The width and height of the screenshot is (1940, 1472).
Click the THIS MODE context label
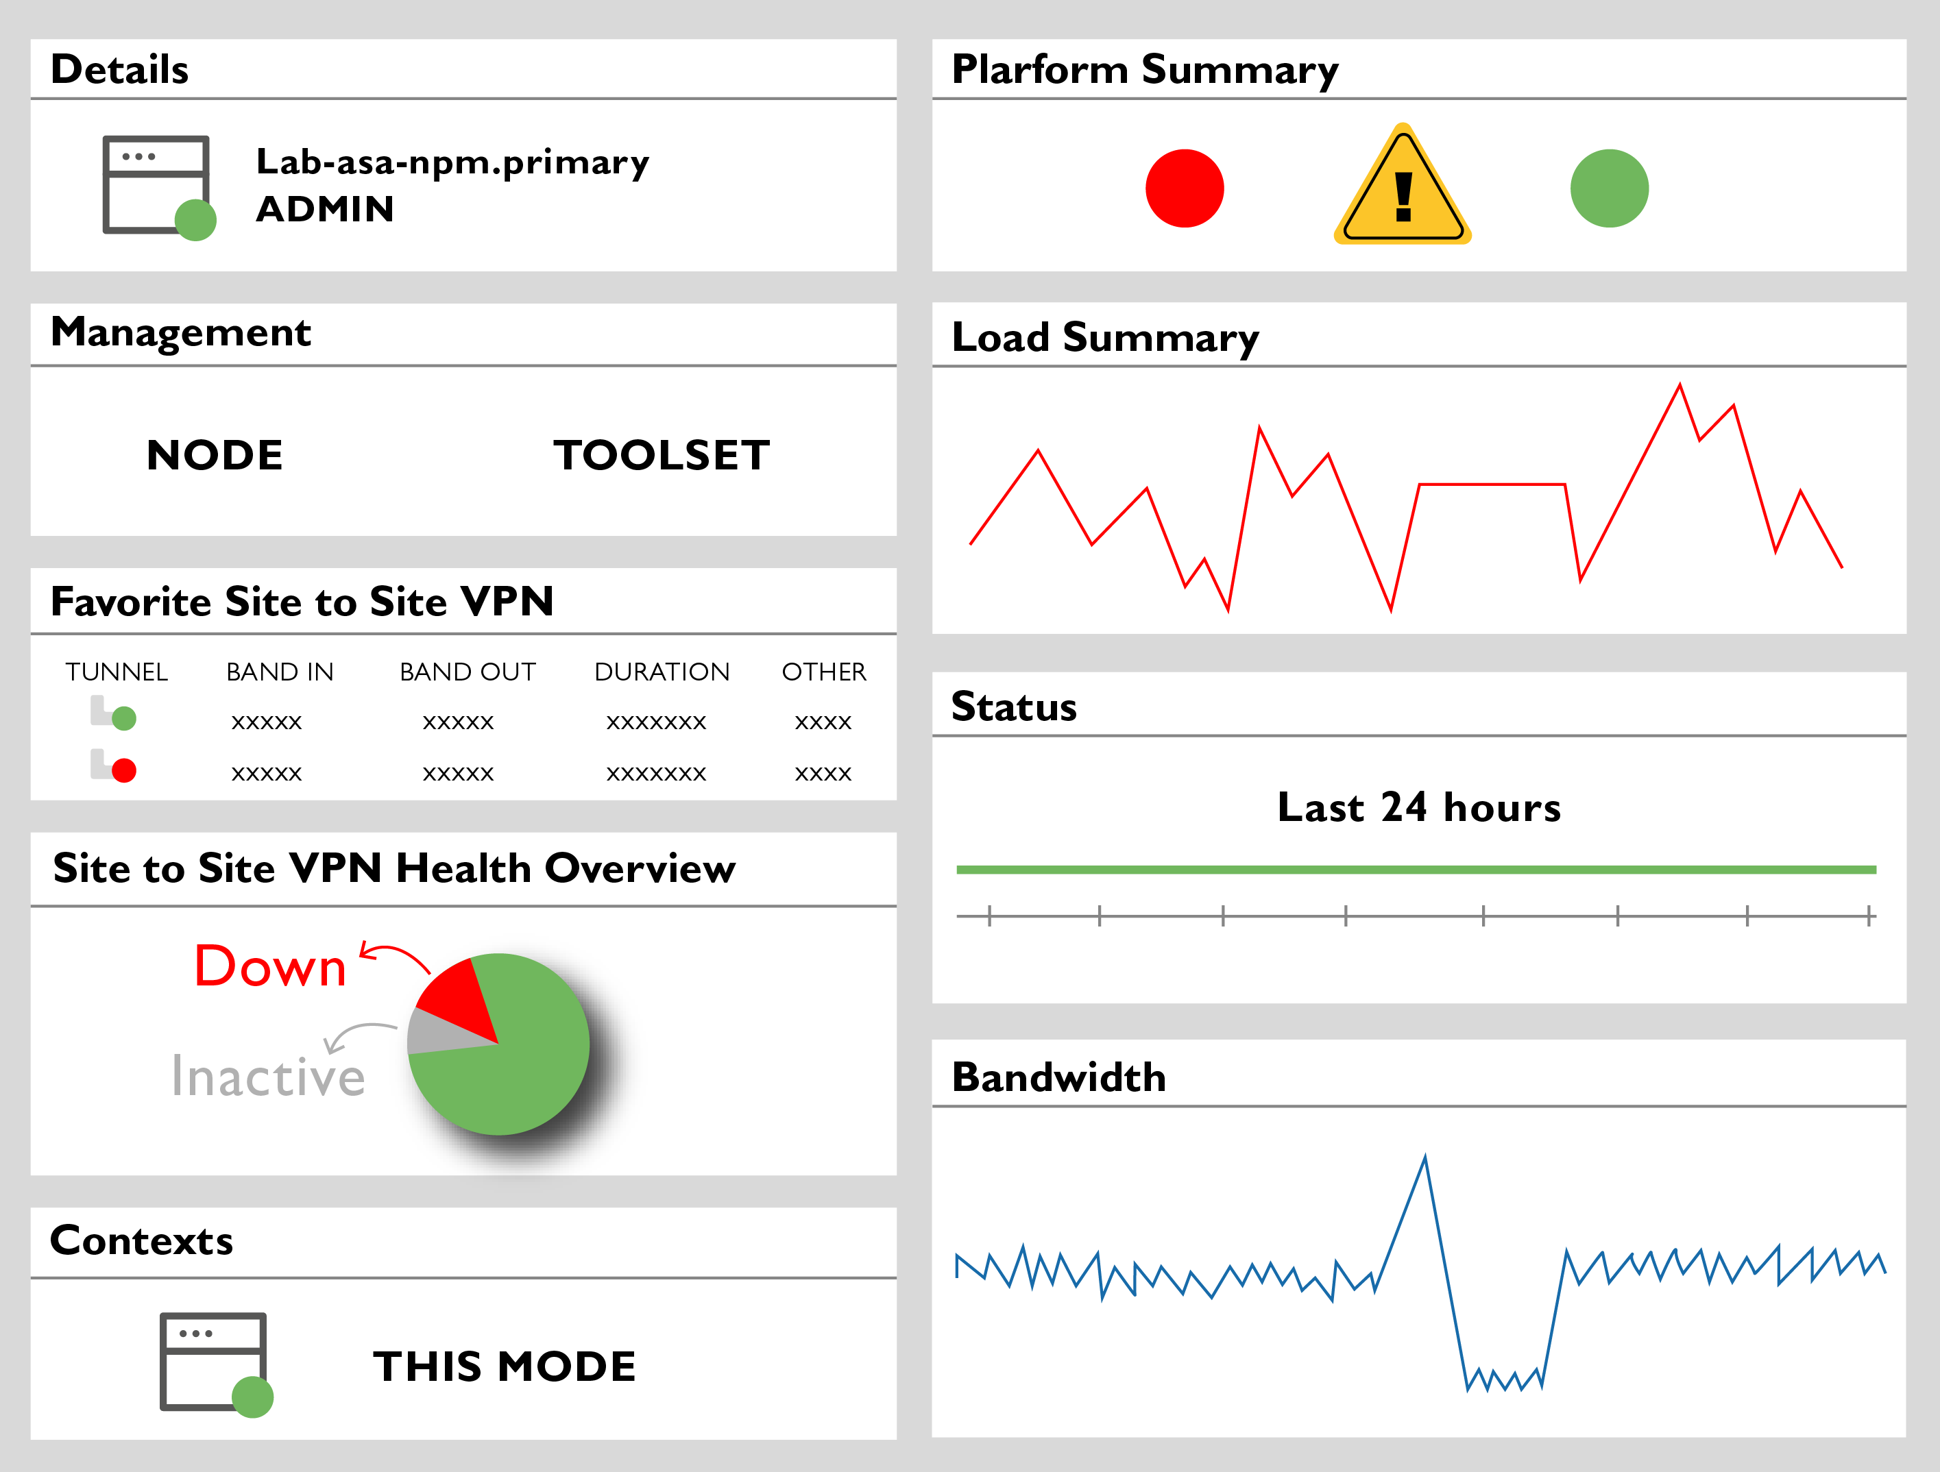pyautogui.click(x=505, y=1366)
